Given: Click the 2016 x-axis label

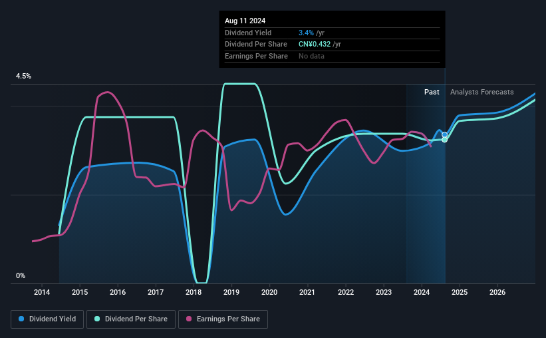Looking at the screenshot, I should pyautogui.click(x=118, y=292).
